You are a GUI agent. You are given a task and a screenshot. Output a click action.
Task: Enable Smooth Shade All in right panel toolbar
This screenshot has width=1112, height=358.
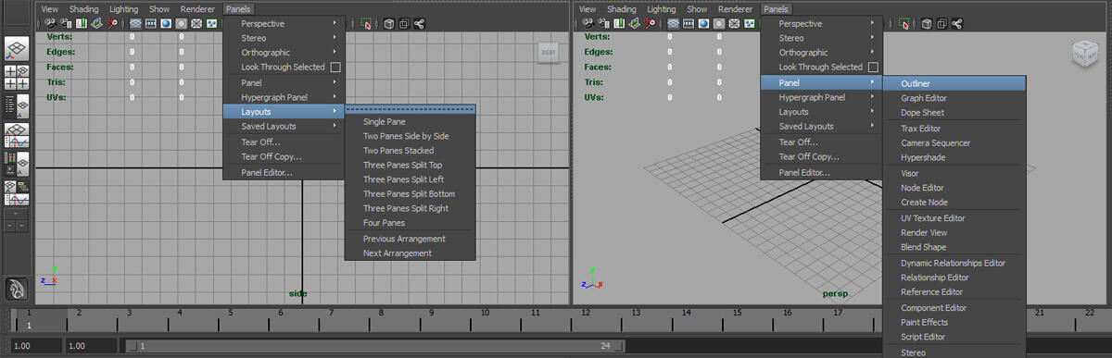(x=703, y=23)
